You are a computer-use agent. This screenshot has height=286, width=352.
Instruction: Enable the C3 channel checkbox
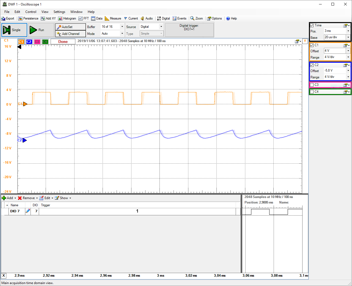(x=312, y=85)
